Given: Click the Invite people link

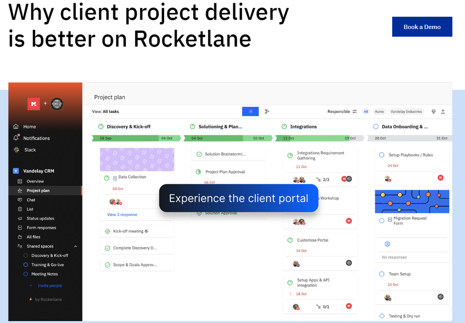Looking at the screenshot, I should point(50,285).
